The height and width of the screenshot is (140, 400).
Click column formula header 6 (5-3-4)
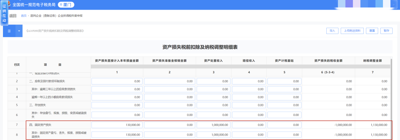tap(328, 72)
